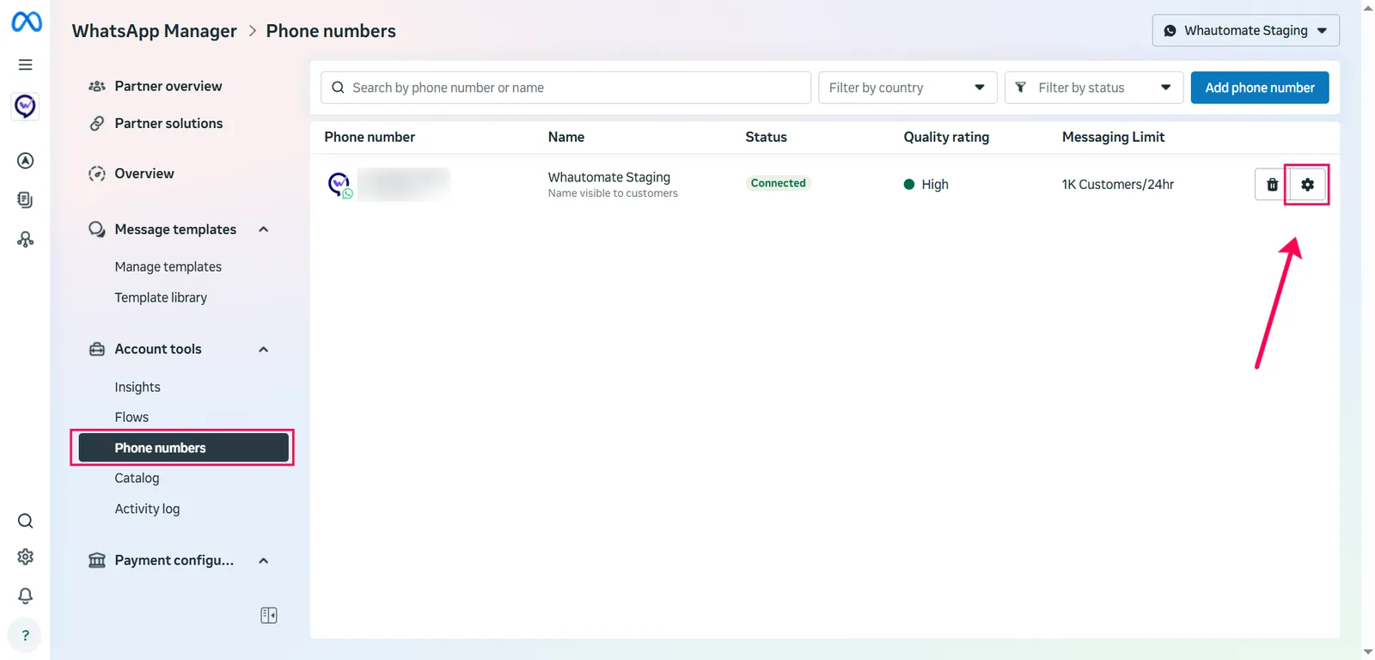Open Template library
The height and width of the screenshot is (660, 1375).
(161, 297)
